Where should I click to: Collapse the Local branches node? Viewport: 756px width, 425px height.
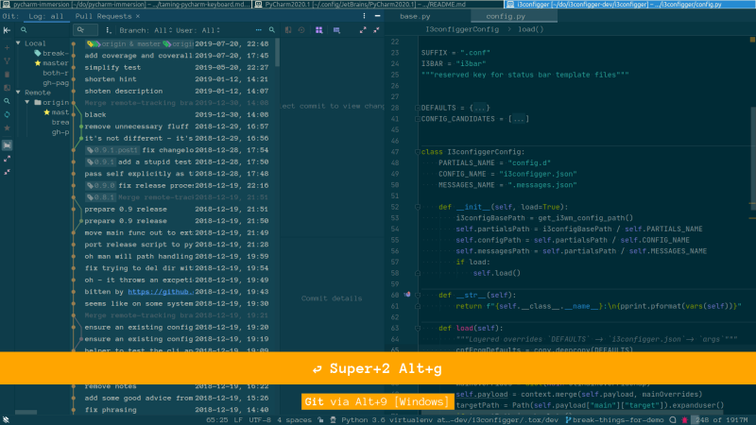(x=18, y=43)
